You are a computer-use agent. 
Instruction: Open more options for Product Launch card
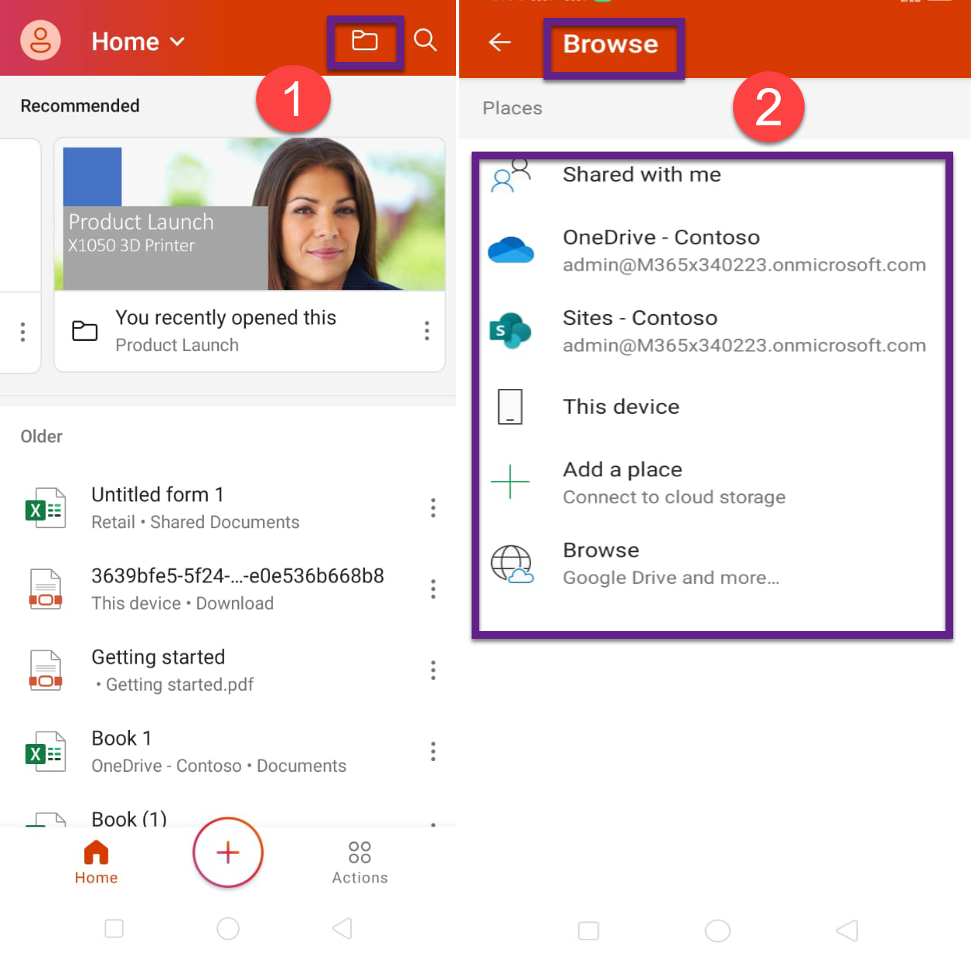(x=427, y=331)
